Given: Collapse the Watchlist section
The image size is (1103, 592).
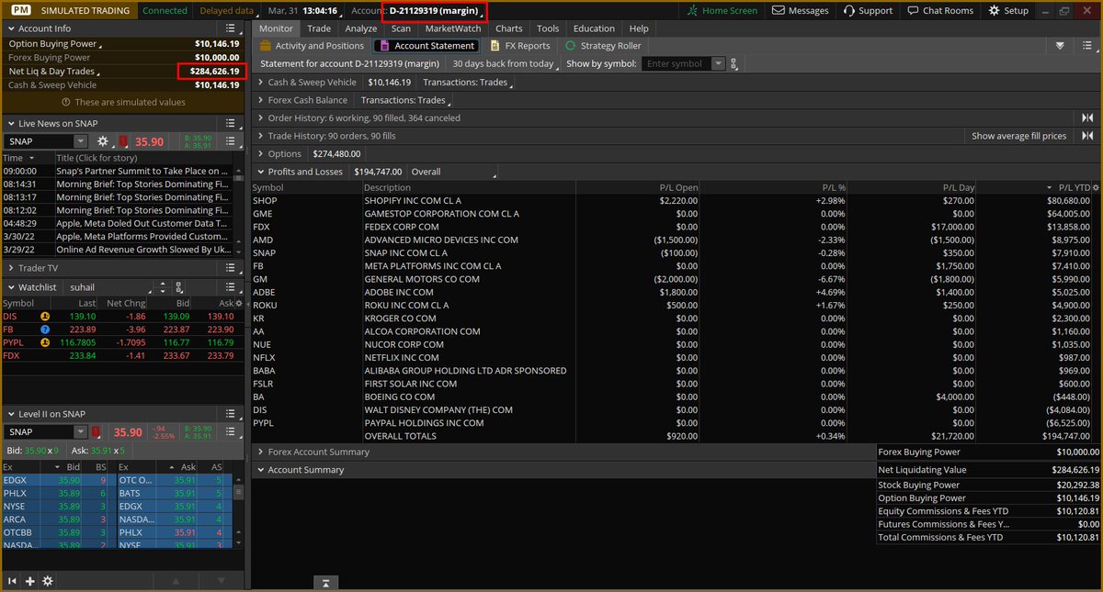Looking at the screenshot, I should pyautogui.click(x=12, y=287).
